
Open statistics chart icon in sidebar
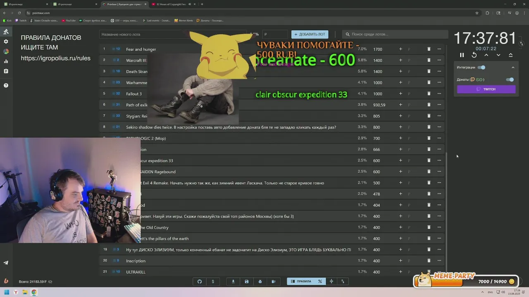pyautogui.click(x=6, y=61)
